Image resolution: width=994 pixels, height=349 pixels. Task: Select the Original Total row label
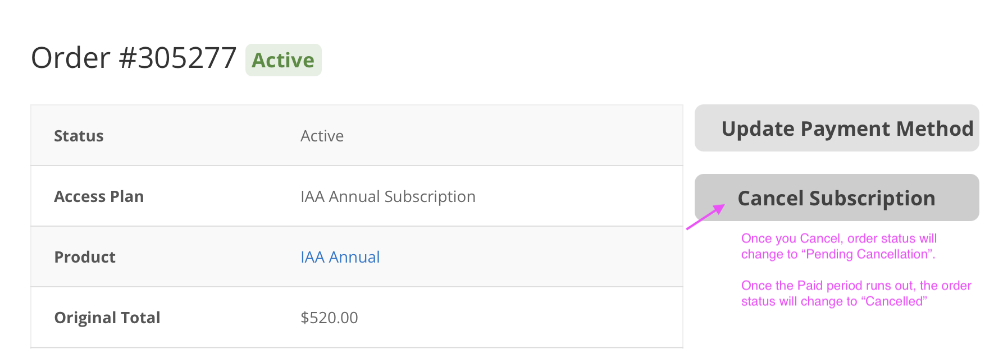(x=107, y=318)
